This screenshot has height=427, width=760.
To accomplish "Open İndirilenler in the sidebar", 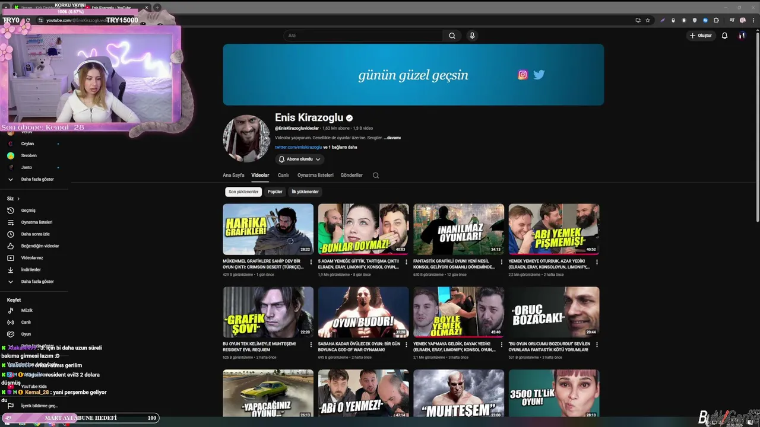I will (x=31, y=270).
